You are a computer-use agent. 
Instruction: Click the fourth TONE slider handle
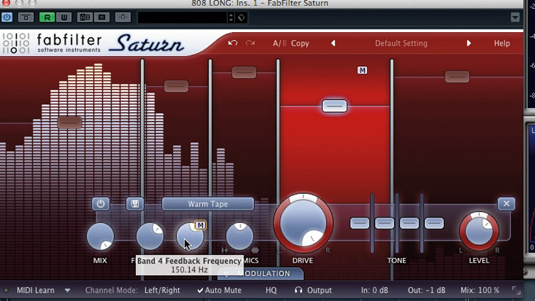coord(434,223)
